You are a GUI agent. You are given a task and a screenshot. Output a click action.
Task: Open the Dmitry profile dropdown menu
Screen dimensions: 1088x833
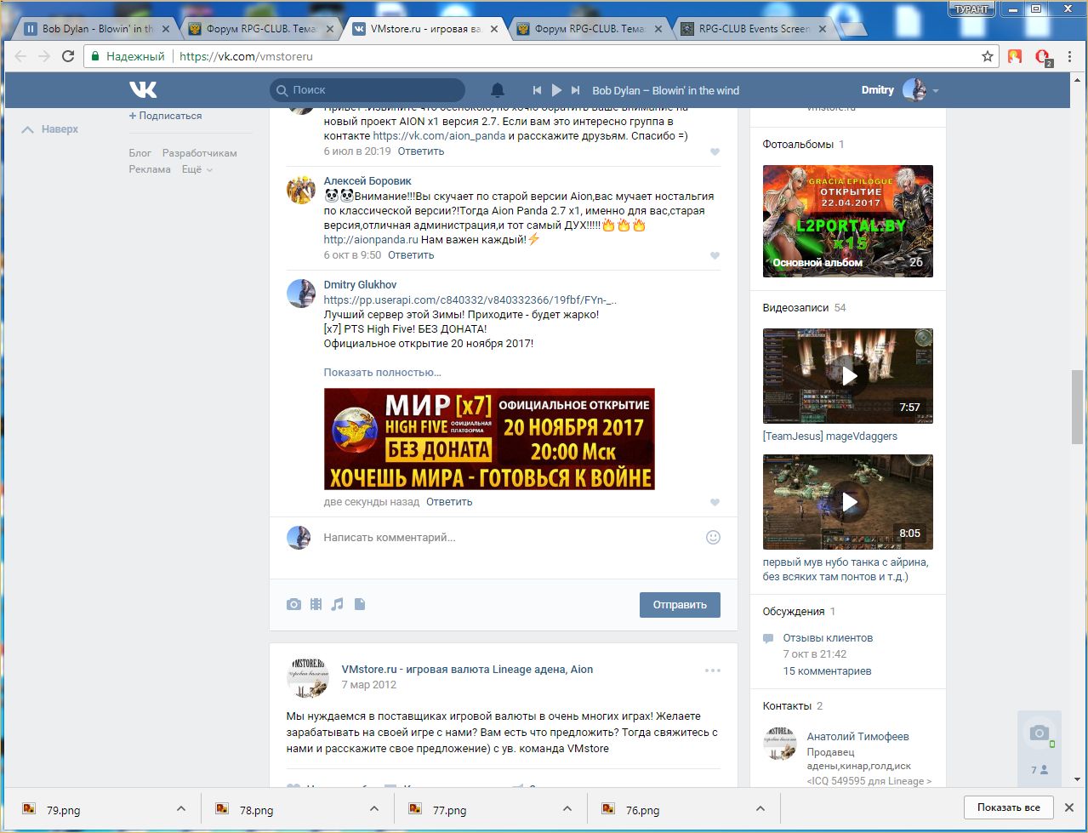(x=900, y=90)
